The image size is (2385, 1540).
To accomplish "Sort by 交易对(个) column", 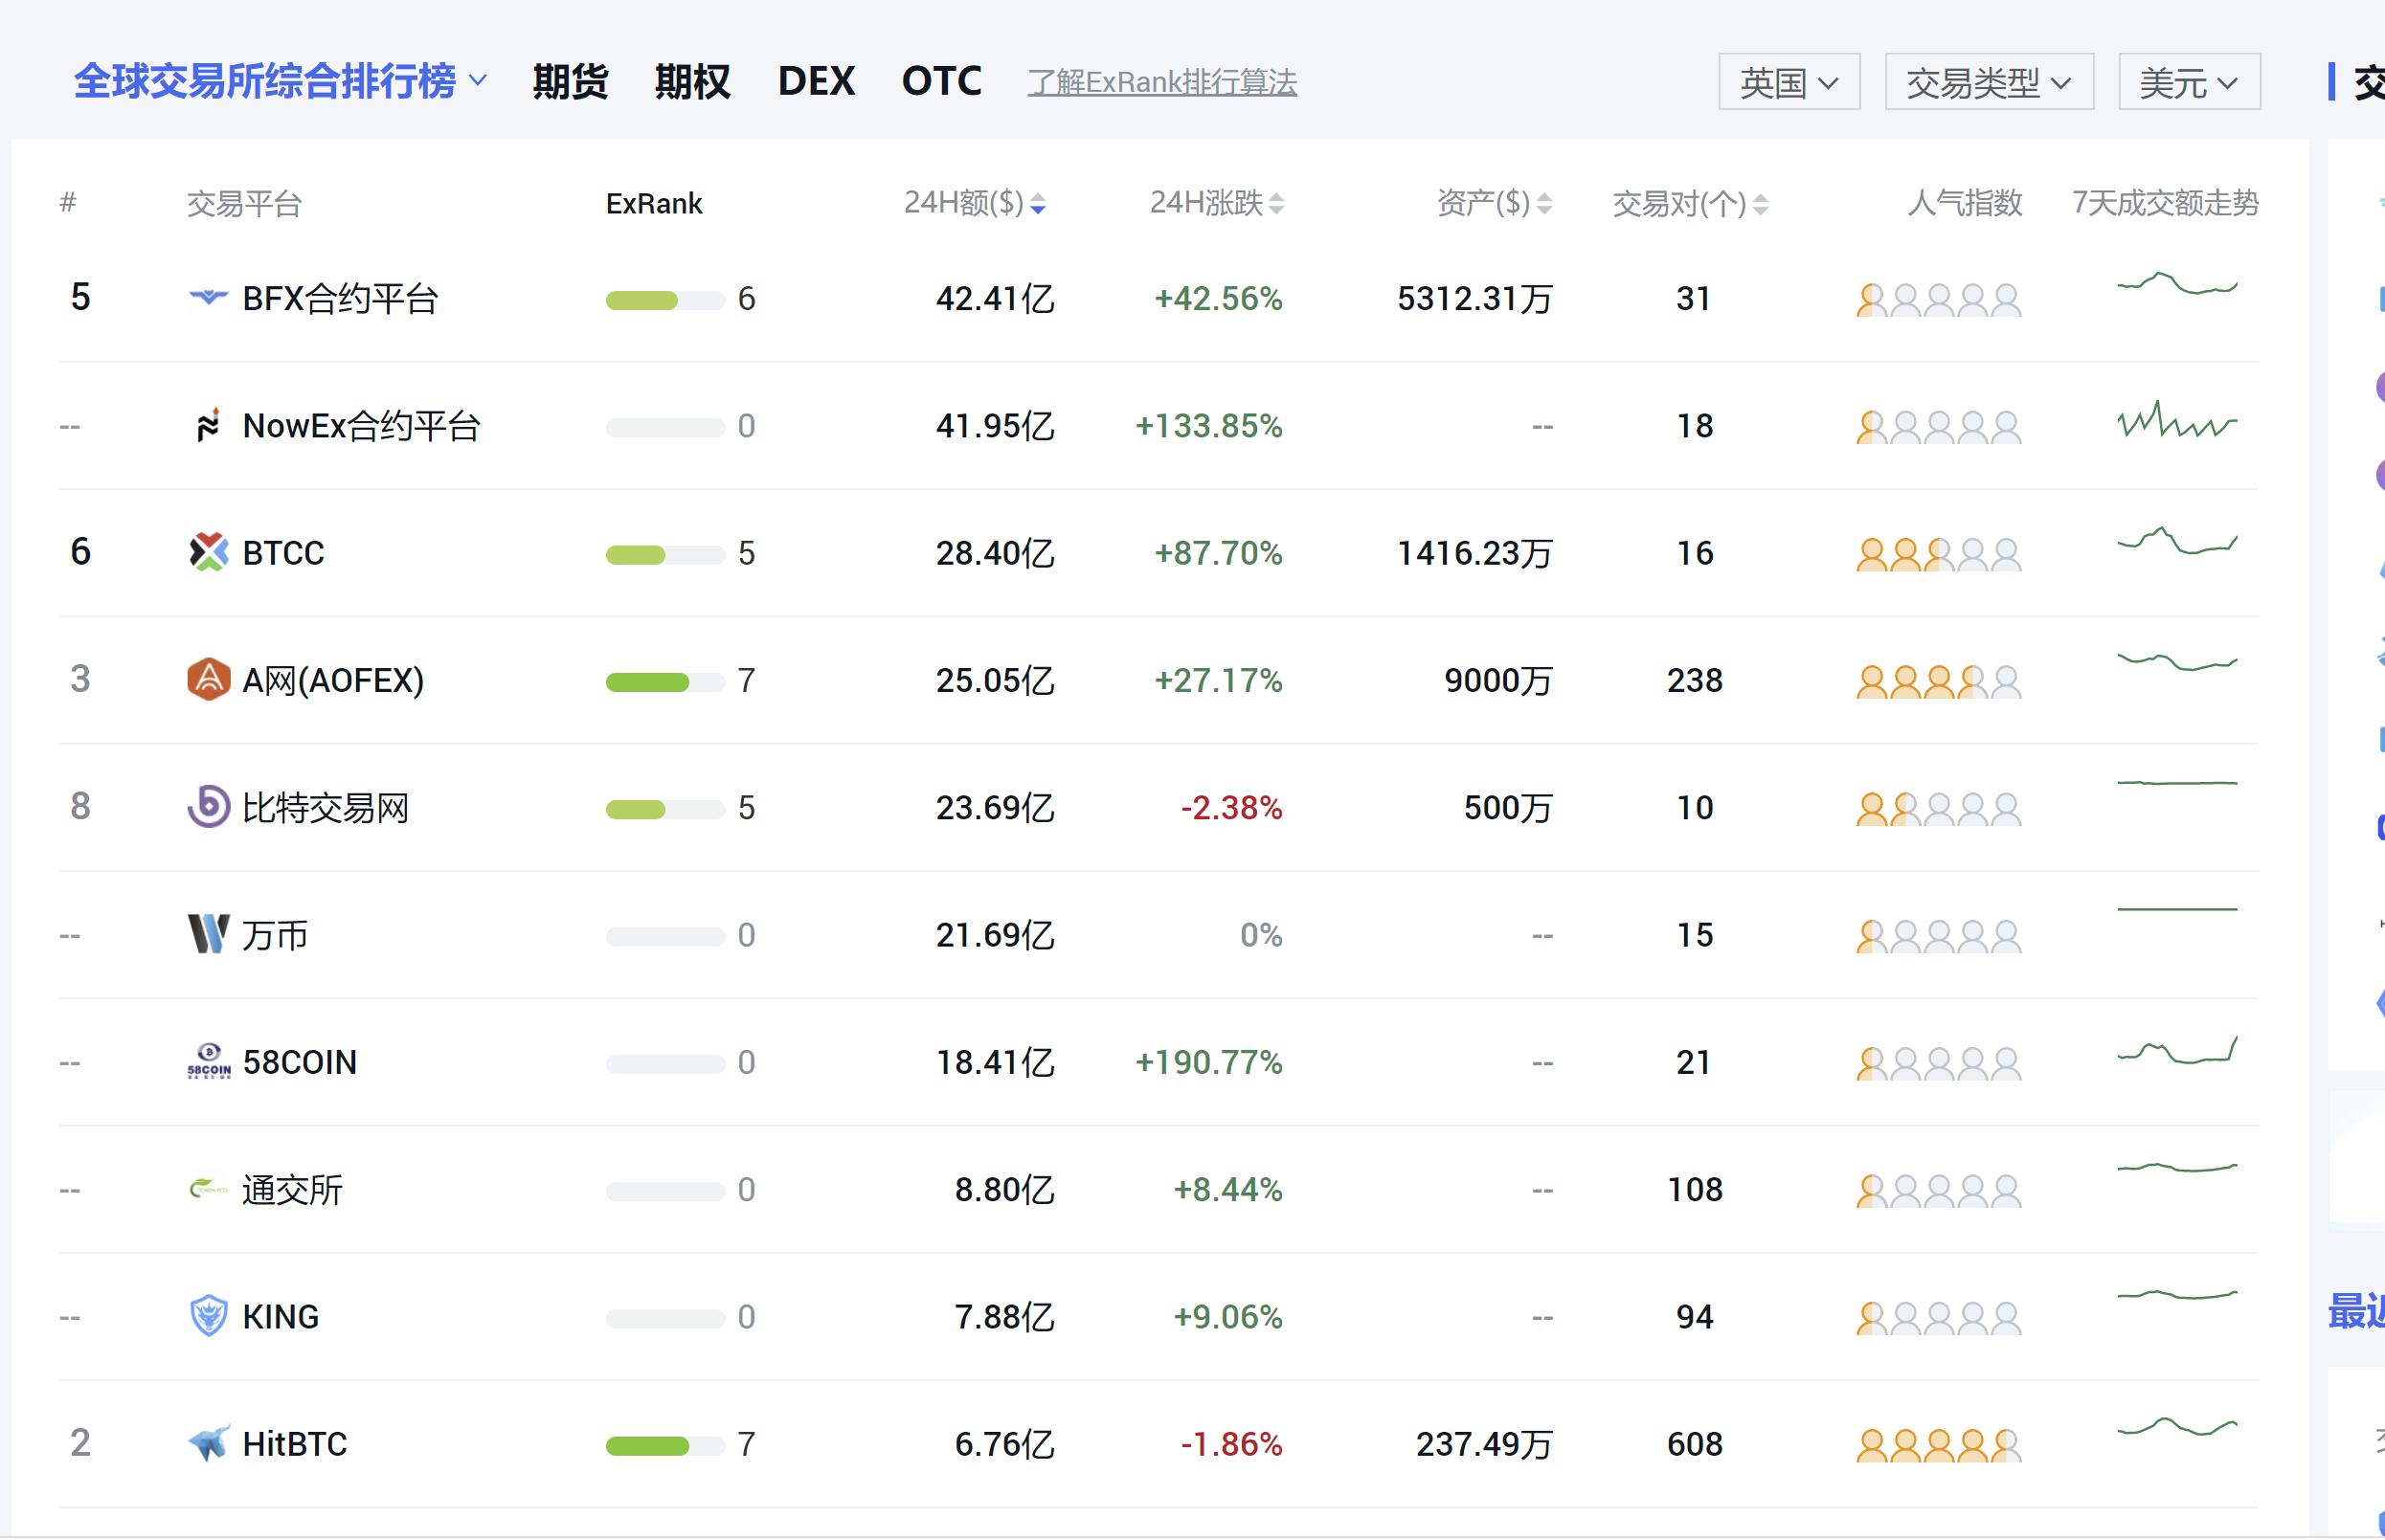I will pyautogui.click(x=1690, y=204).
